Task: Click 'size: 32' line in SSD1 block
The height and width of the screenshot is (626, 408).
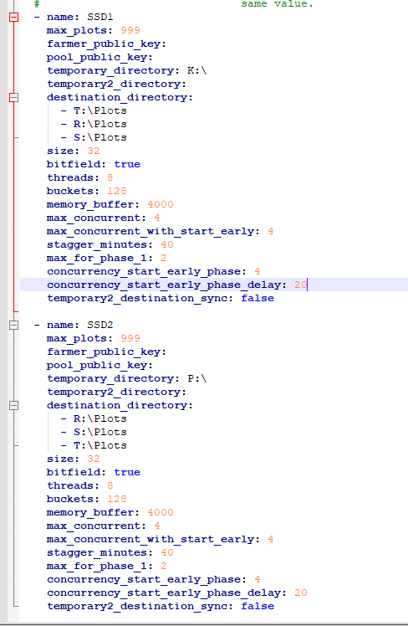Action: [73, 151]
